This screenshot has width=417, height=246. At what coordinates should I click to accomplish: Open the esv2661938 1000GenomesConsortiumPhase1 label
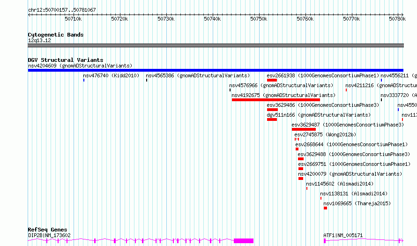click(323, 75)
